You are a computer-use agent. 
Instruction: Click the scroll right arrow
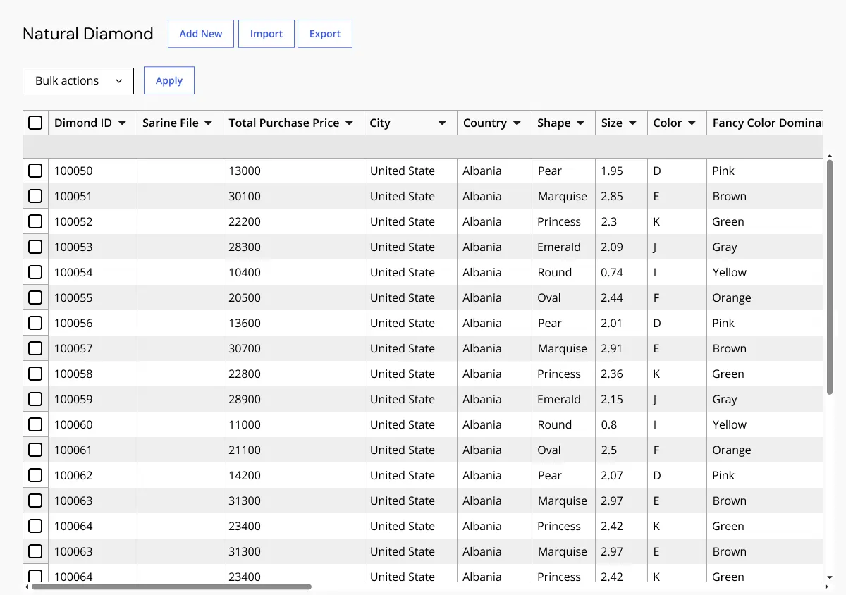point(826,587)
